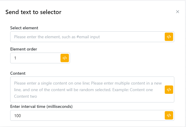This screenshot has width=186, height=127.
Task: Click the "Send text to selector" title
Action: (x=33, y=12)
